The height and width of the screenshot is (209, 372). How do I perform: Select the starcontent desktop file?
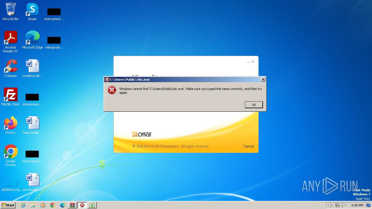54,14
